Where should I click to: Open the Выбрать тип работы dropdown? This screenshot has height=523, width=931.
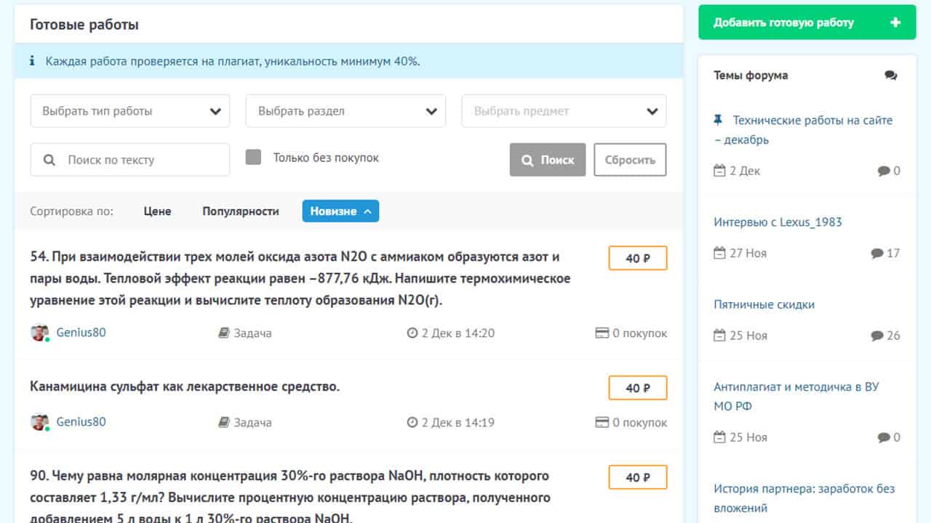click(x=129, y=111)
